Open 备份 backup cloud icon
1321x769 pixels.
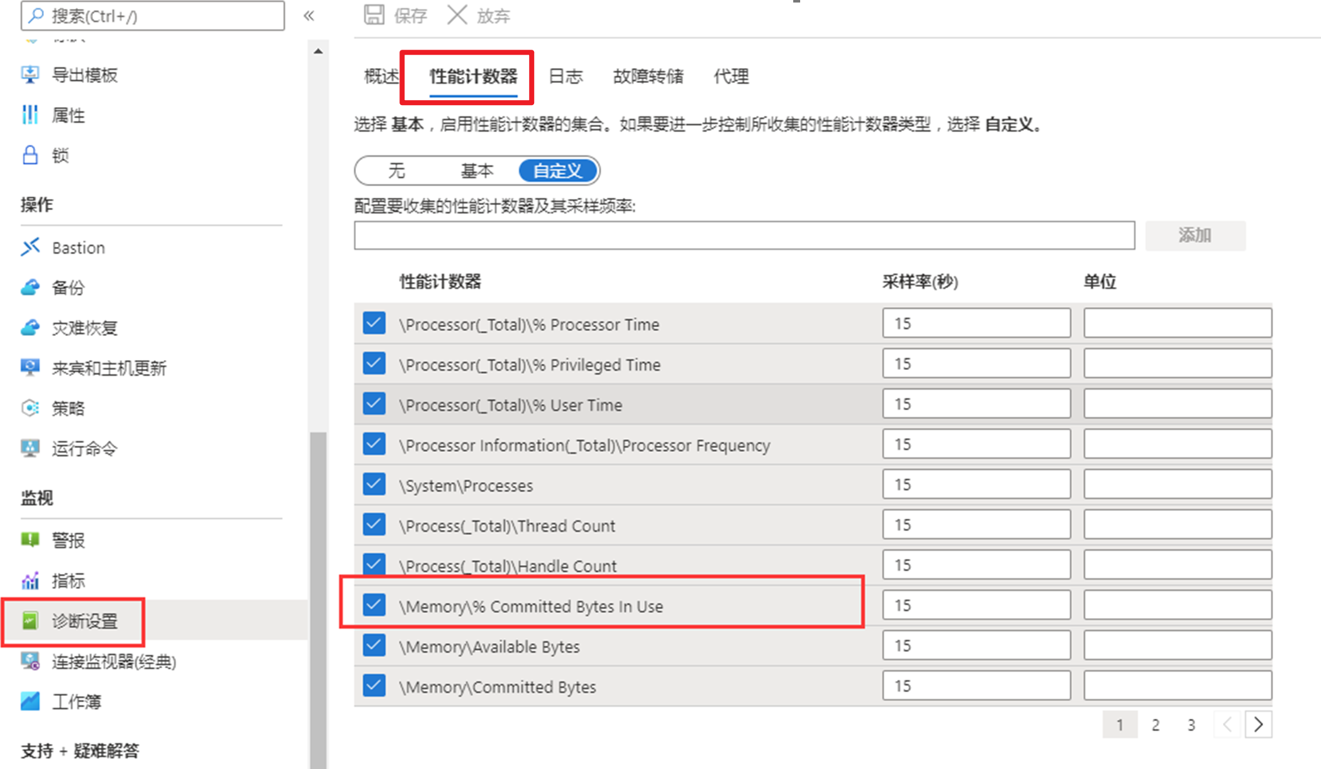(x=30, y=288)
